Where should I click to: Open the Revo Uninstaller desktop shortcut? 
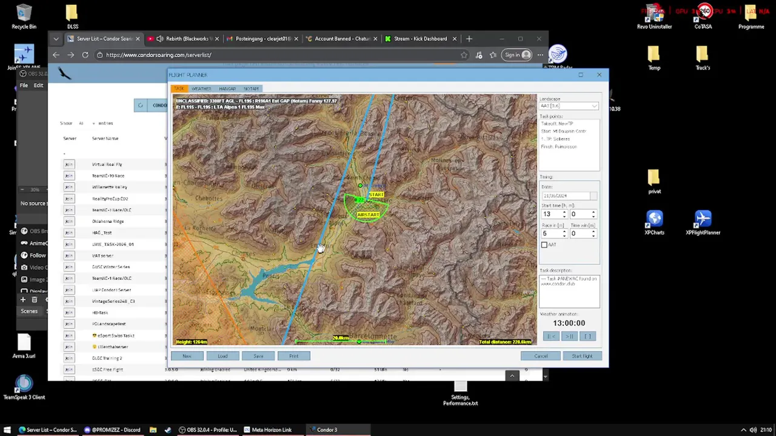(654, 17)
